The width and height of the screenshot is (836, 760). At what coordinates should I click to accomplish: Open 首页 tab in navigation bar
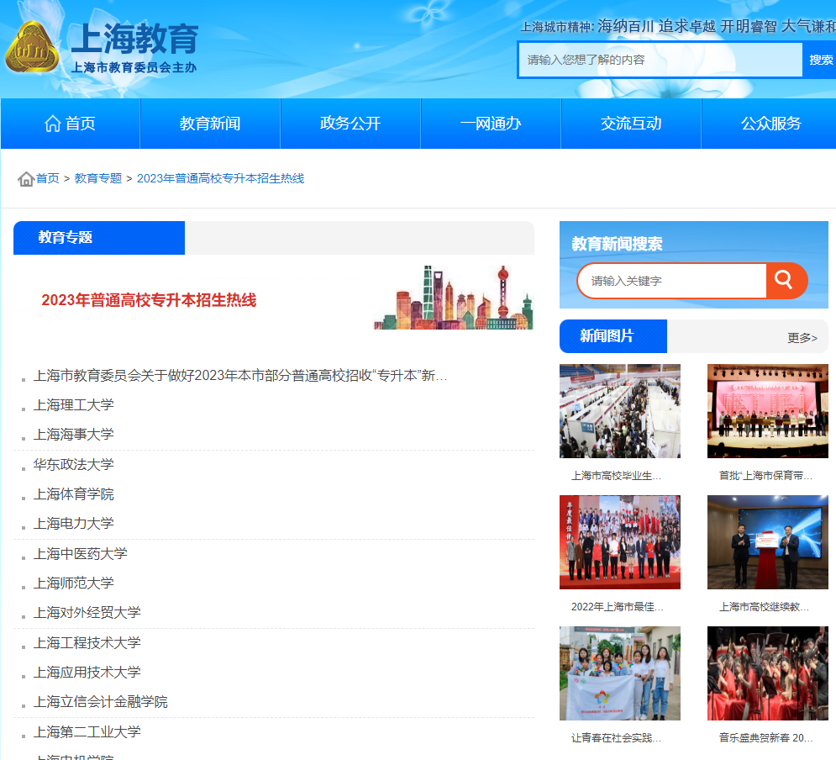tap(71, 124)
